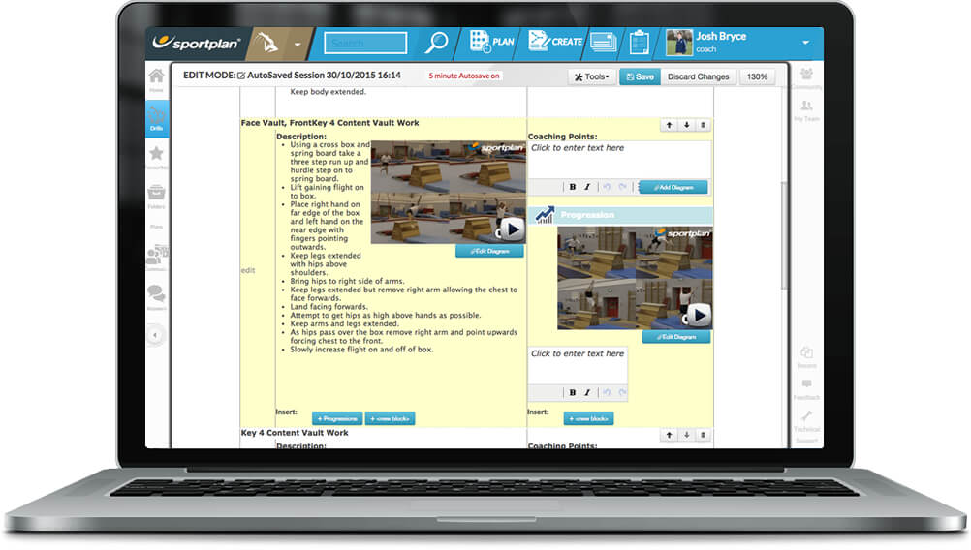
Task: Move Key 4 Content Vault block down
Action: [x=686, y=435]
